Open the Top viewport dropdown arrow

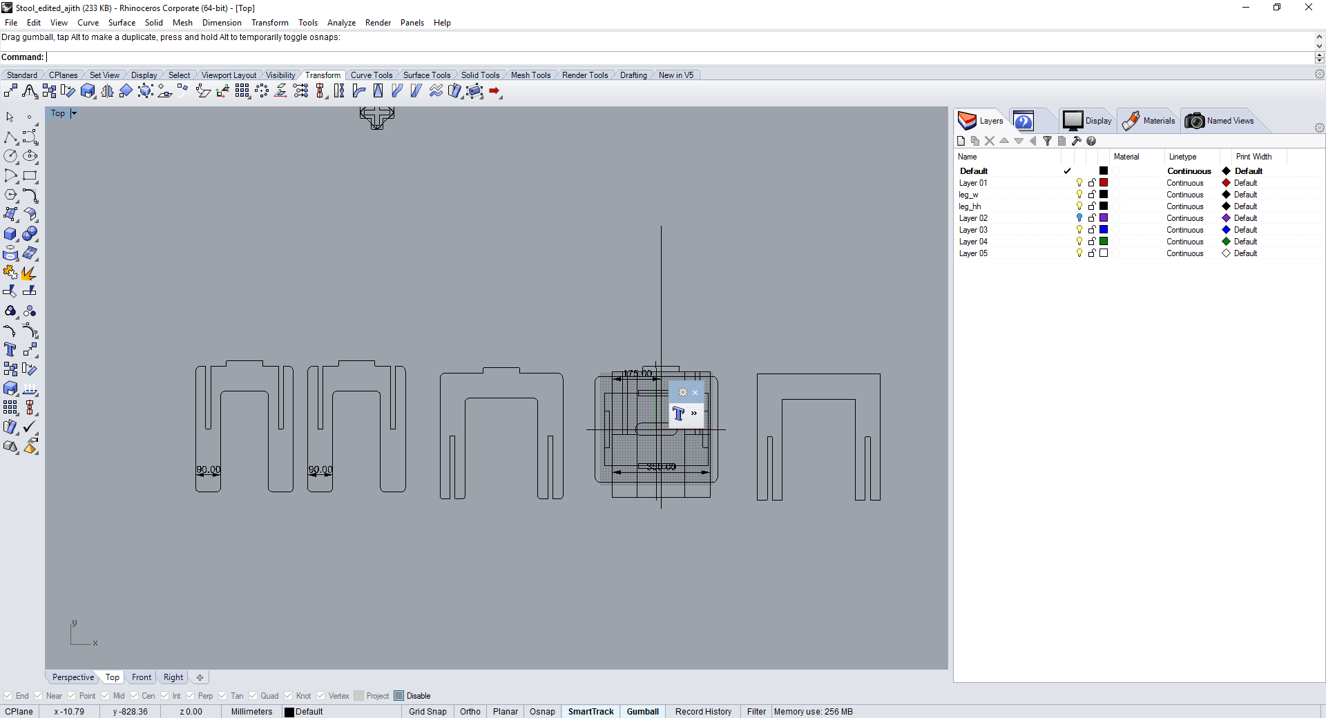coord(74,113)
